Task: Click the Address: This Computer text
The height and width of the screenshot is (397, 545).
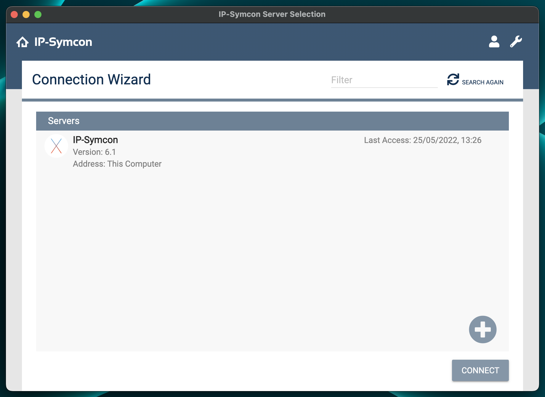Action: click(x=117, y=164)
